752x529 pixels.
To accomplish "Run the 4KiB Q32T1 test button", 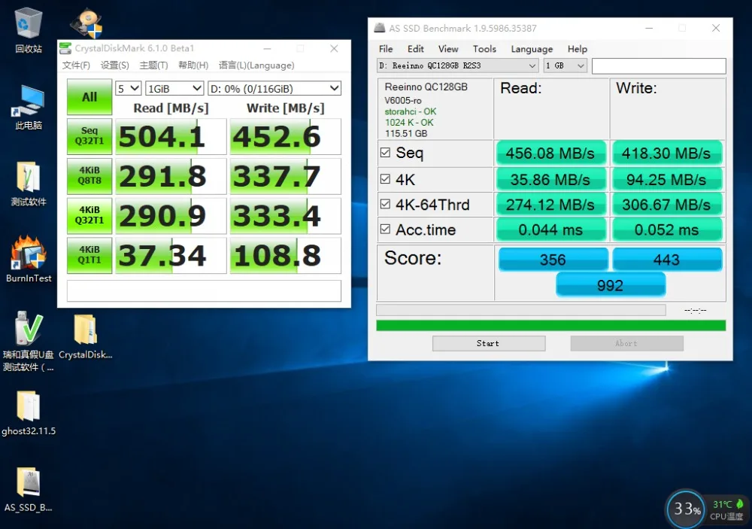I will (x=89, y=215).
